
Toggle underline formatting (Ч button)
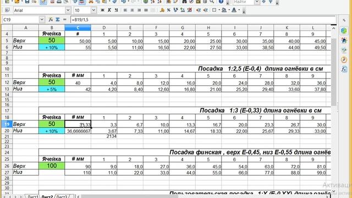pyautogui.click(x=116, y=10)
